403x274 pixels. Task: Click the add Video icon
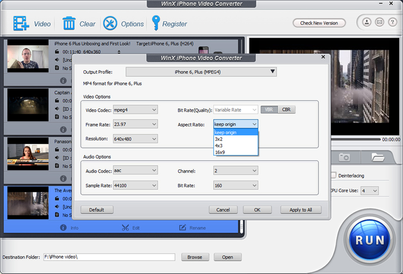point(21,23)
